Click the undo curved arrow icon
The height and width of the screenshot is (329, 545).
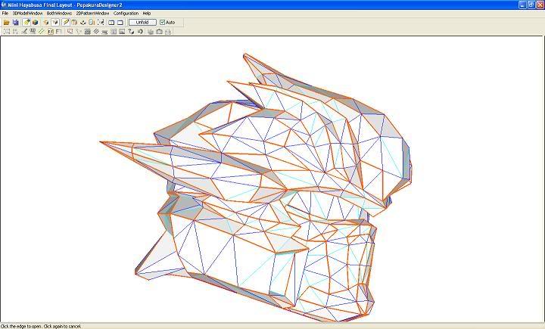140,32
